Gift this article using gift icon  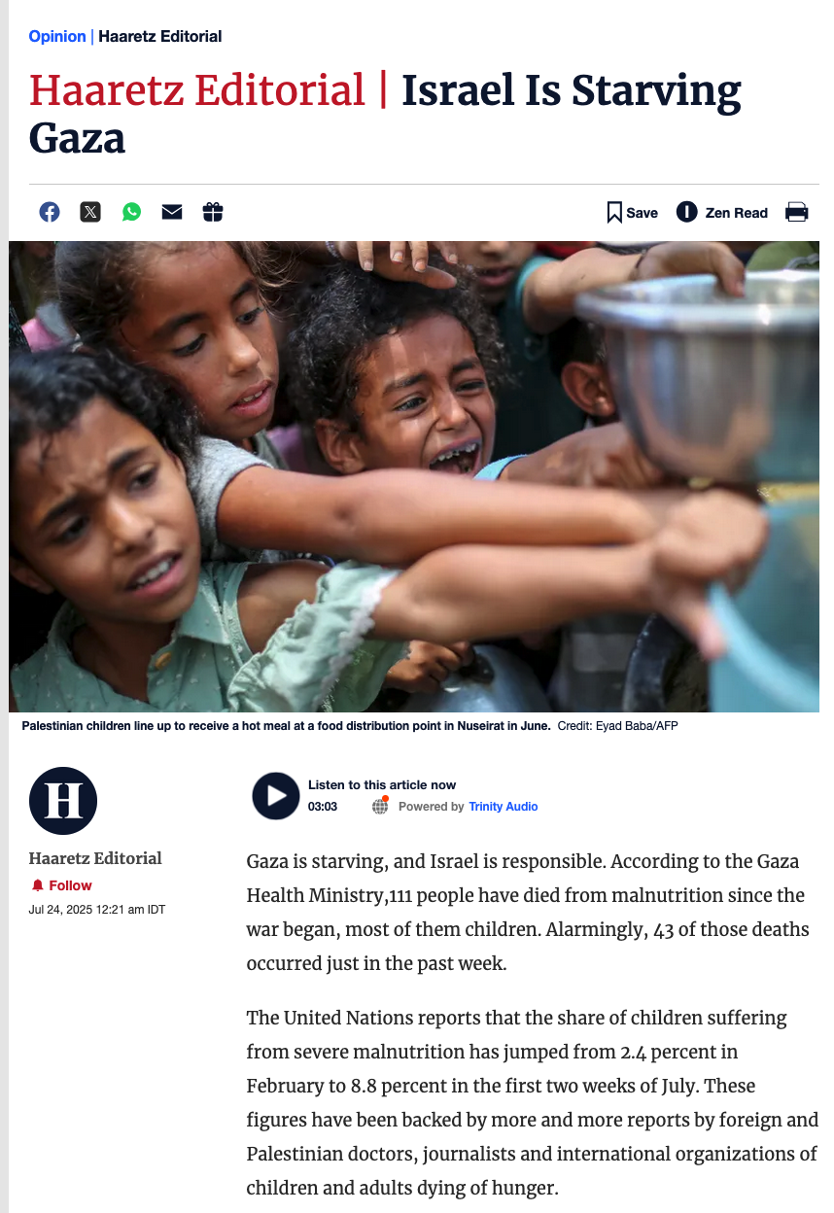tap(213, 212)
